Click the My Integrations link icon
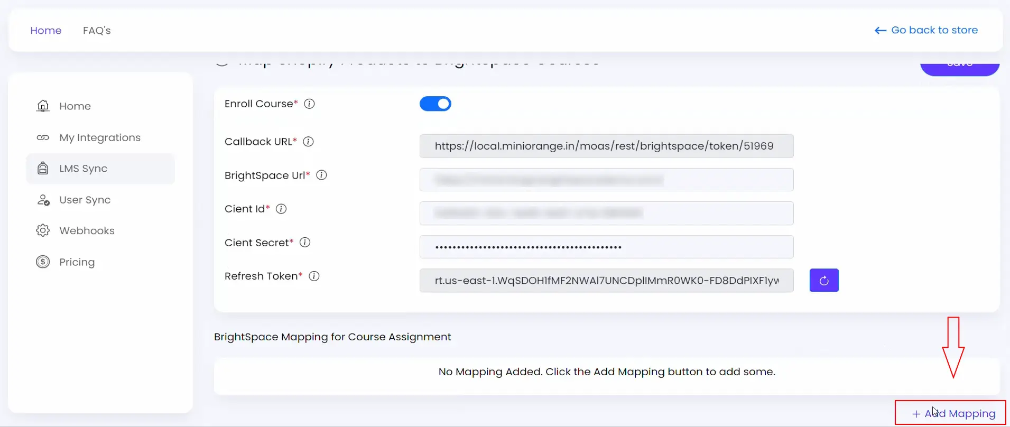1010x427 pixels. click(x=43, y=137)
